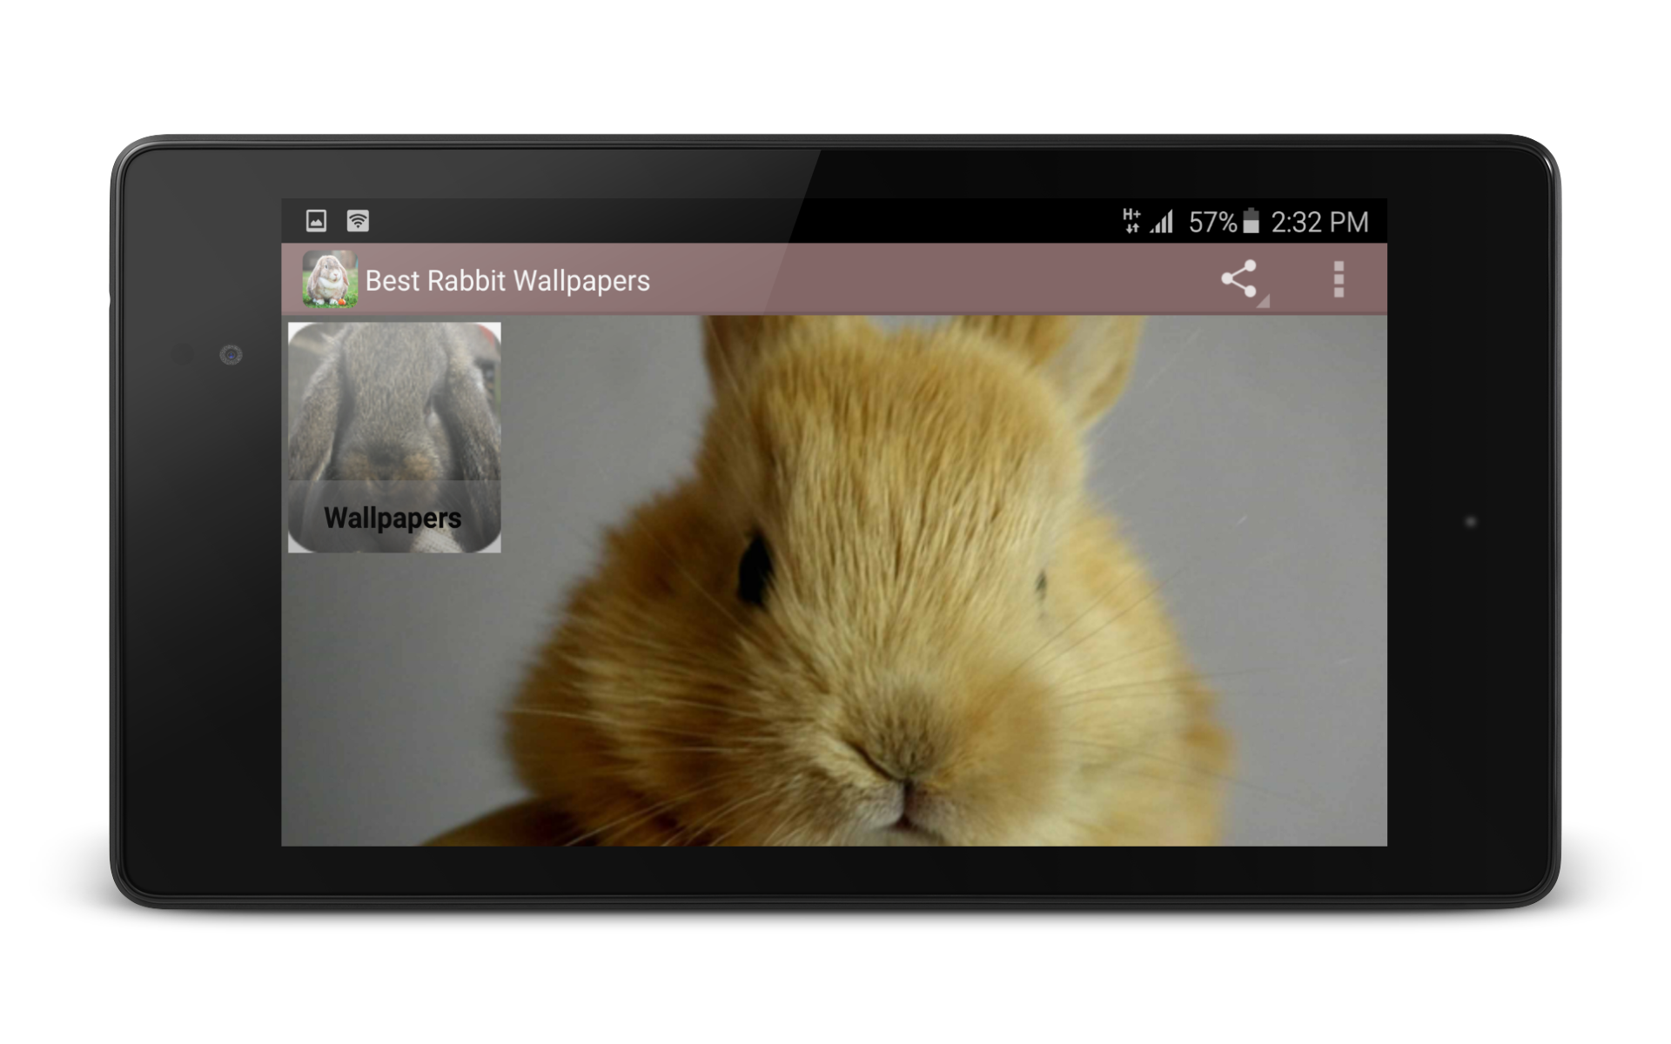Screen dimensions: 1671x1044
Task: Click the rabbit app icon in title bar
Action: pos(329,279)
